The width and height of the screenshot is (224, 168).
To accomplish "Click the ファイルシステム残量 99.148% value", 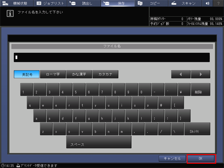I will (x=216, y=24).
